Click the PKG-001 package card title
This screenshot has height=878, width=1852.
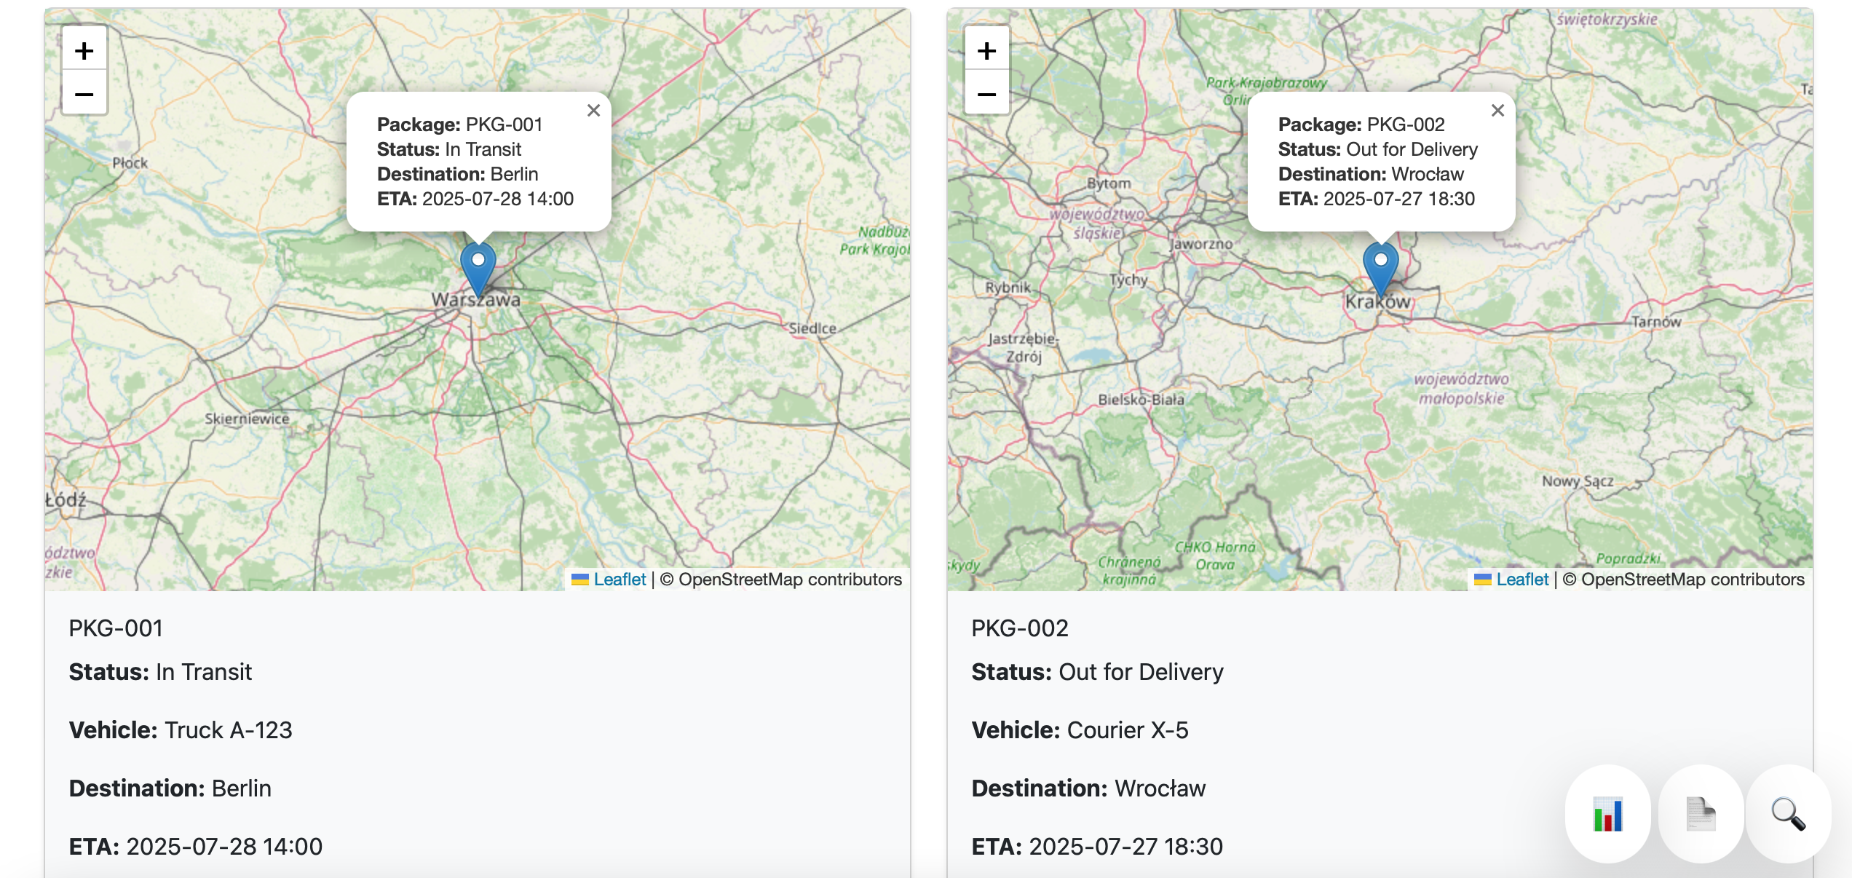(x=116, y=628)
